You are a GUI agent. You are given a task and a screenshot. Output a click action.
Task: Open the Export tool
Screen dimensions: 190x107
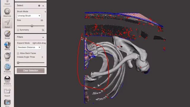[7, 92]
